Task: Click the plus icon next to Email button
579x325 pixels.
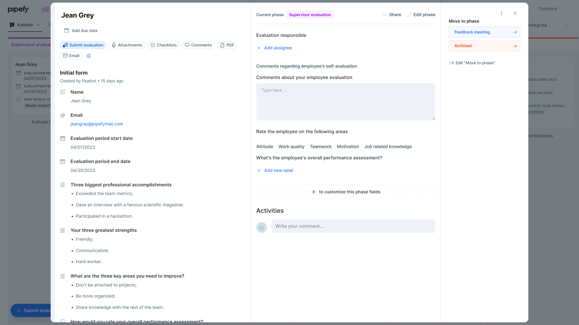Action: (x=89, y=56)
